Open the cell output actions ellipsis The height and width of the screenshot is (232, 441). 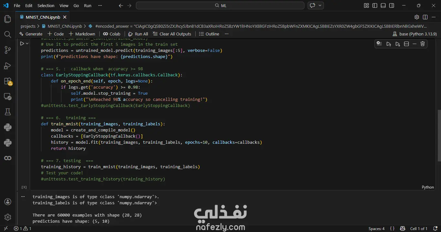tap(23, 196)
